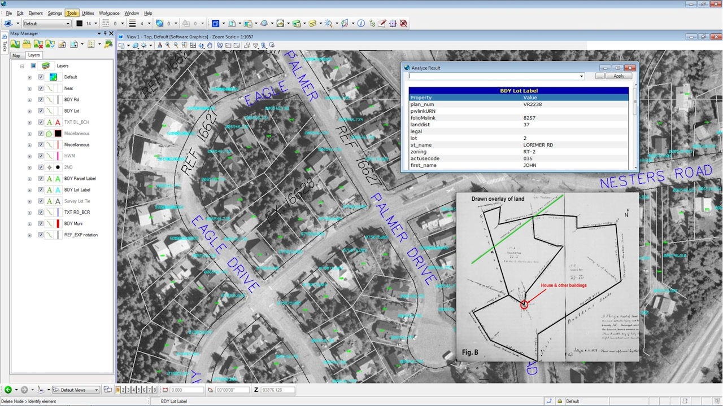Click the pan view hand icon

[210, 45]
